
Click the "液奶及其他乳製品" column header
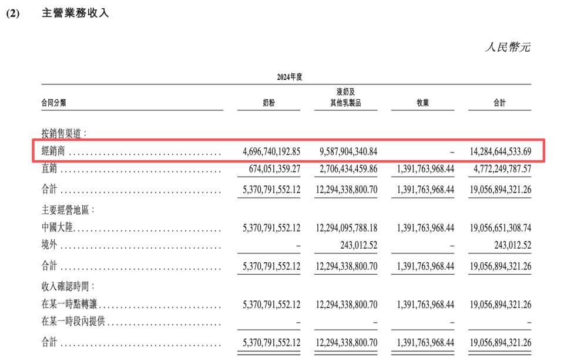pyautogui.click(x=345, y=97)
